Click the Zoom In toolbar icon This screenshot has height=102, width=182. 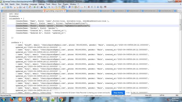tap(49, 7)
